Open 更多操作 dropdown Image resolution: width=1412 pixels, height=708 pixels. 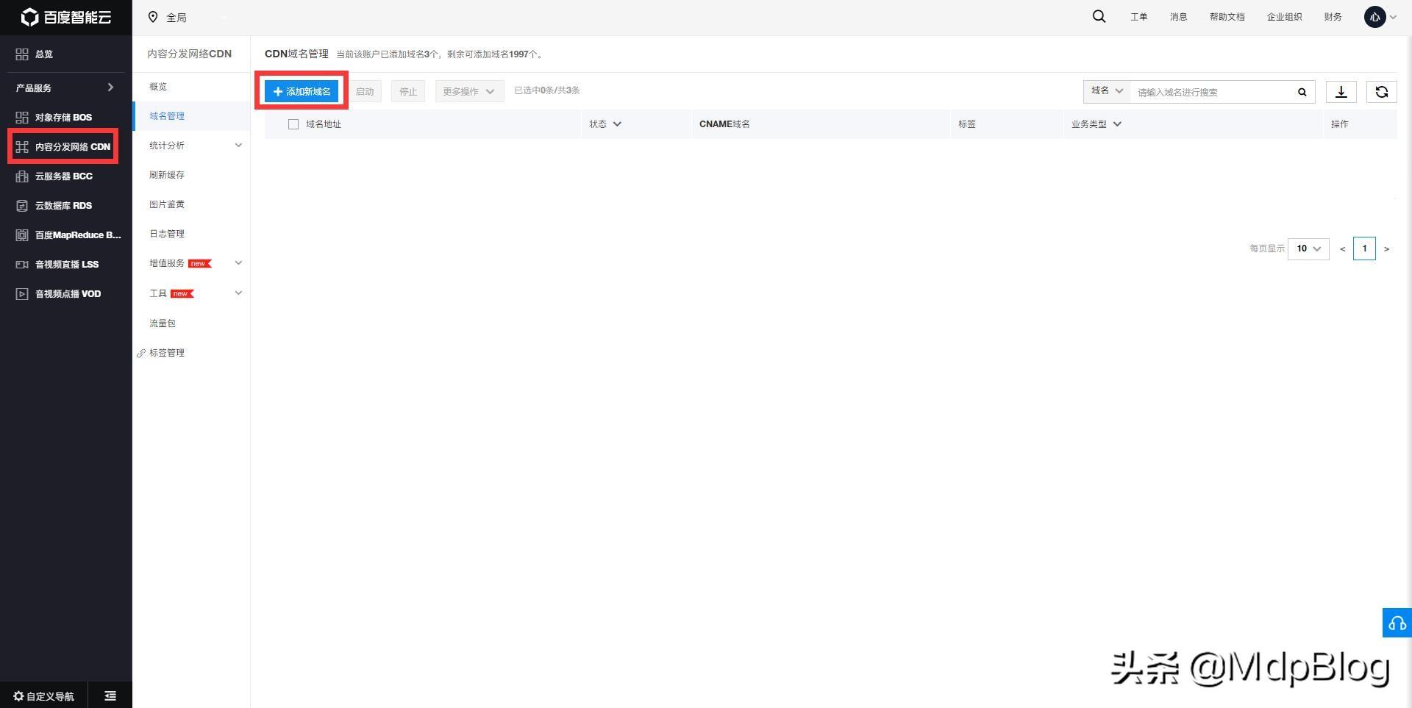[469, 91]
